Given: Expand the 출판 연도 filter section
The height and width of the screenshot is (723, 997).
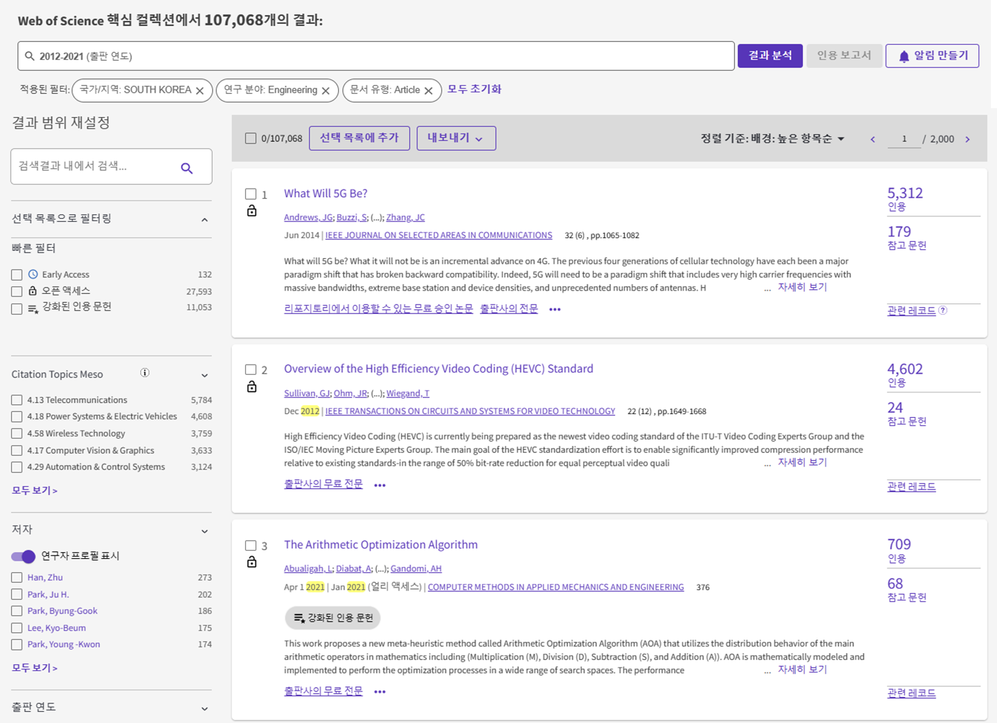Looking at the screenshot, I should [205, 709].
